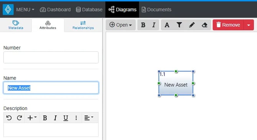The height and width of the screenshot is (140, 257).
Task: Open the MENU dropdown
Action: [25, 10]
